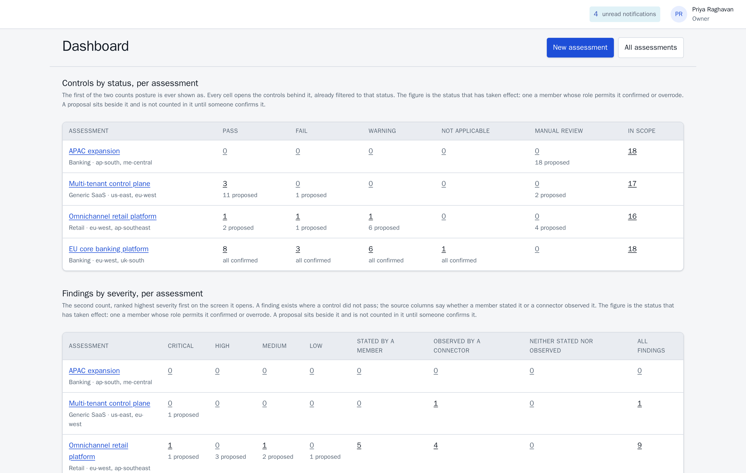View the 4 unread notifications
This screenshot has width=746, height=473.
point(625,14)
